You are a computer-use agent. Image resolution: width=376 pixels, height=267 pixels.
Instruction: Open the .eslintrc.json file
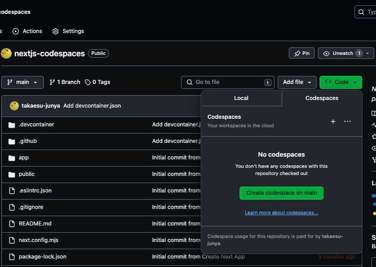click(35, 191)
